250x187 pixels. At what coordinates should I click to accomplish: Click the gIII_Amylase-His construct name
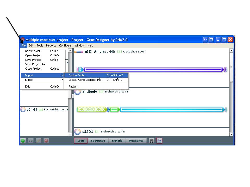tap(100, 51)
